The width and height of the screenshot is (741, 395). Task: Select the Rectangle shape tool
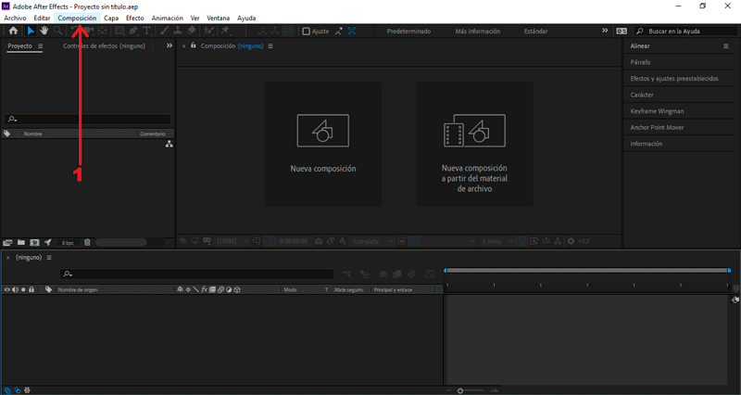click(119, 31)
